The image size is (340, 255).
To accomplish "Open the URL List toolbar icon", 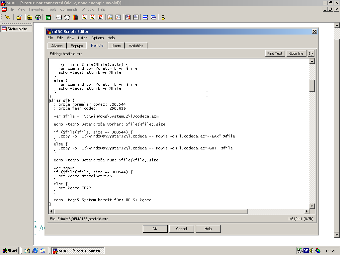I will (136, 17).
